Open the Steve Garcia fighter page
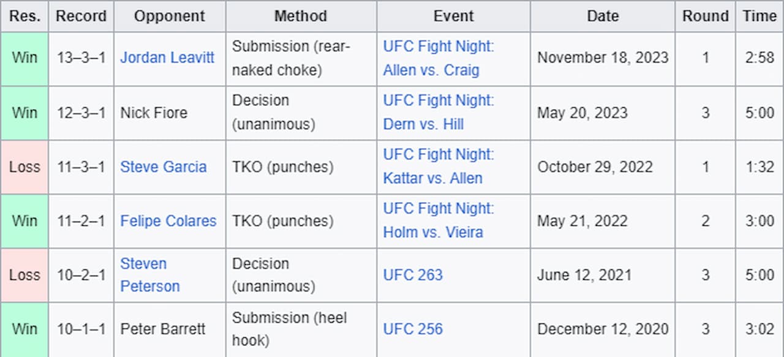The width and height of the screenshot is (784, 357). pos(163,167)
